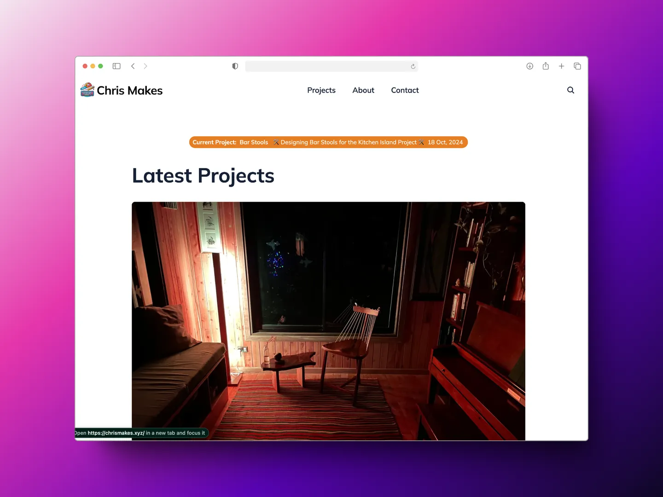Navigate to the About page
This screenshot has width=663, height=497.
tap(363, 90)
